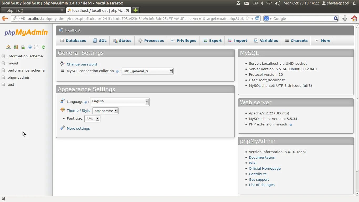The width and height of the screenshot is (359, 202).
Task: Open the Charsets tab
Action: click(296, 41)
